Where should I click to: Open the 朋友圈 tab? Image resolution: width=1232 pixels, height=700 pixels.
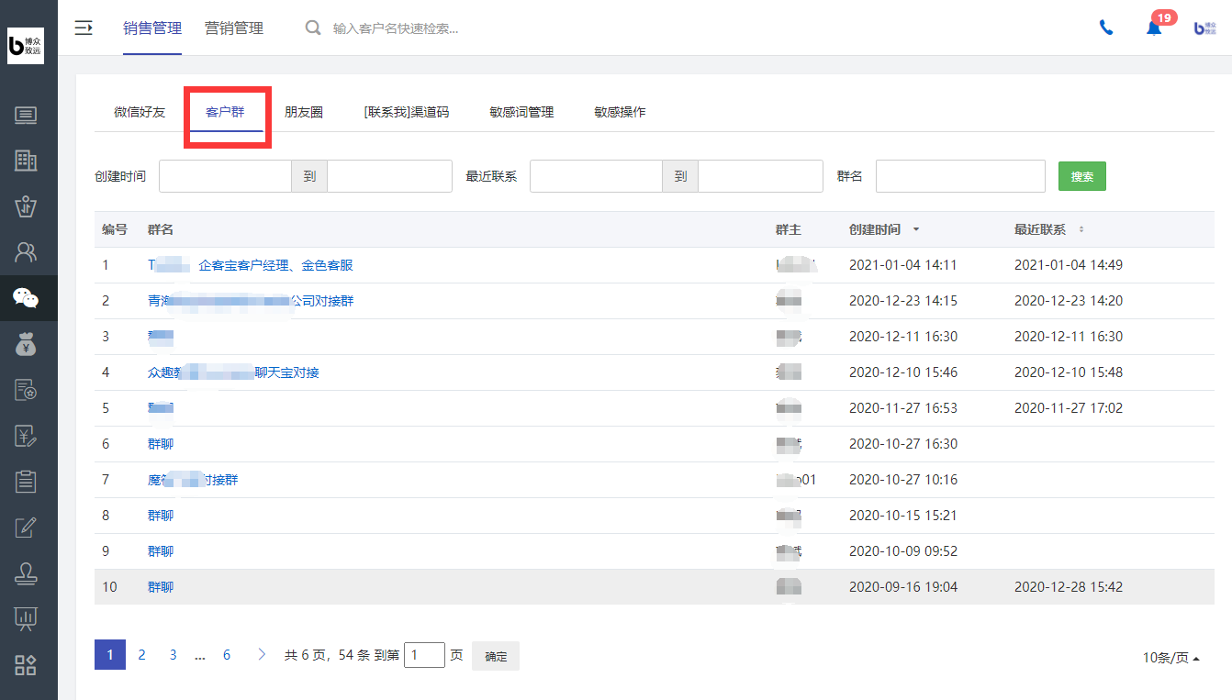click(x=304, y=112)
